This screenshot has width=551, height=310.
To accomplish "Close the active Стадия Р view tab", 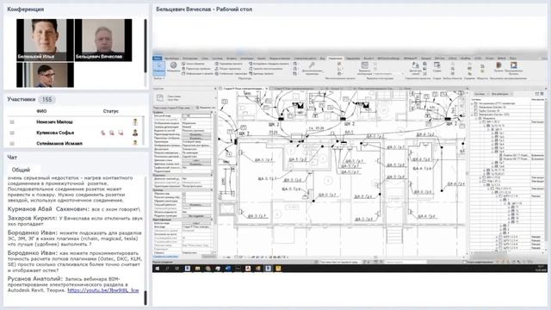I will tap(267, 88).
